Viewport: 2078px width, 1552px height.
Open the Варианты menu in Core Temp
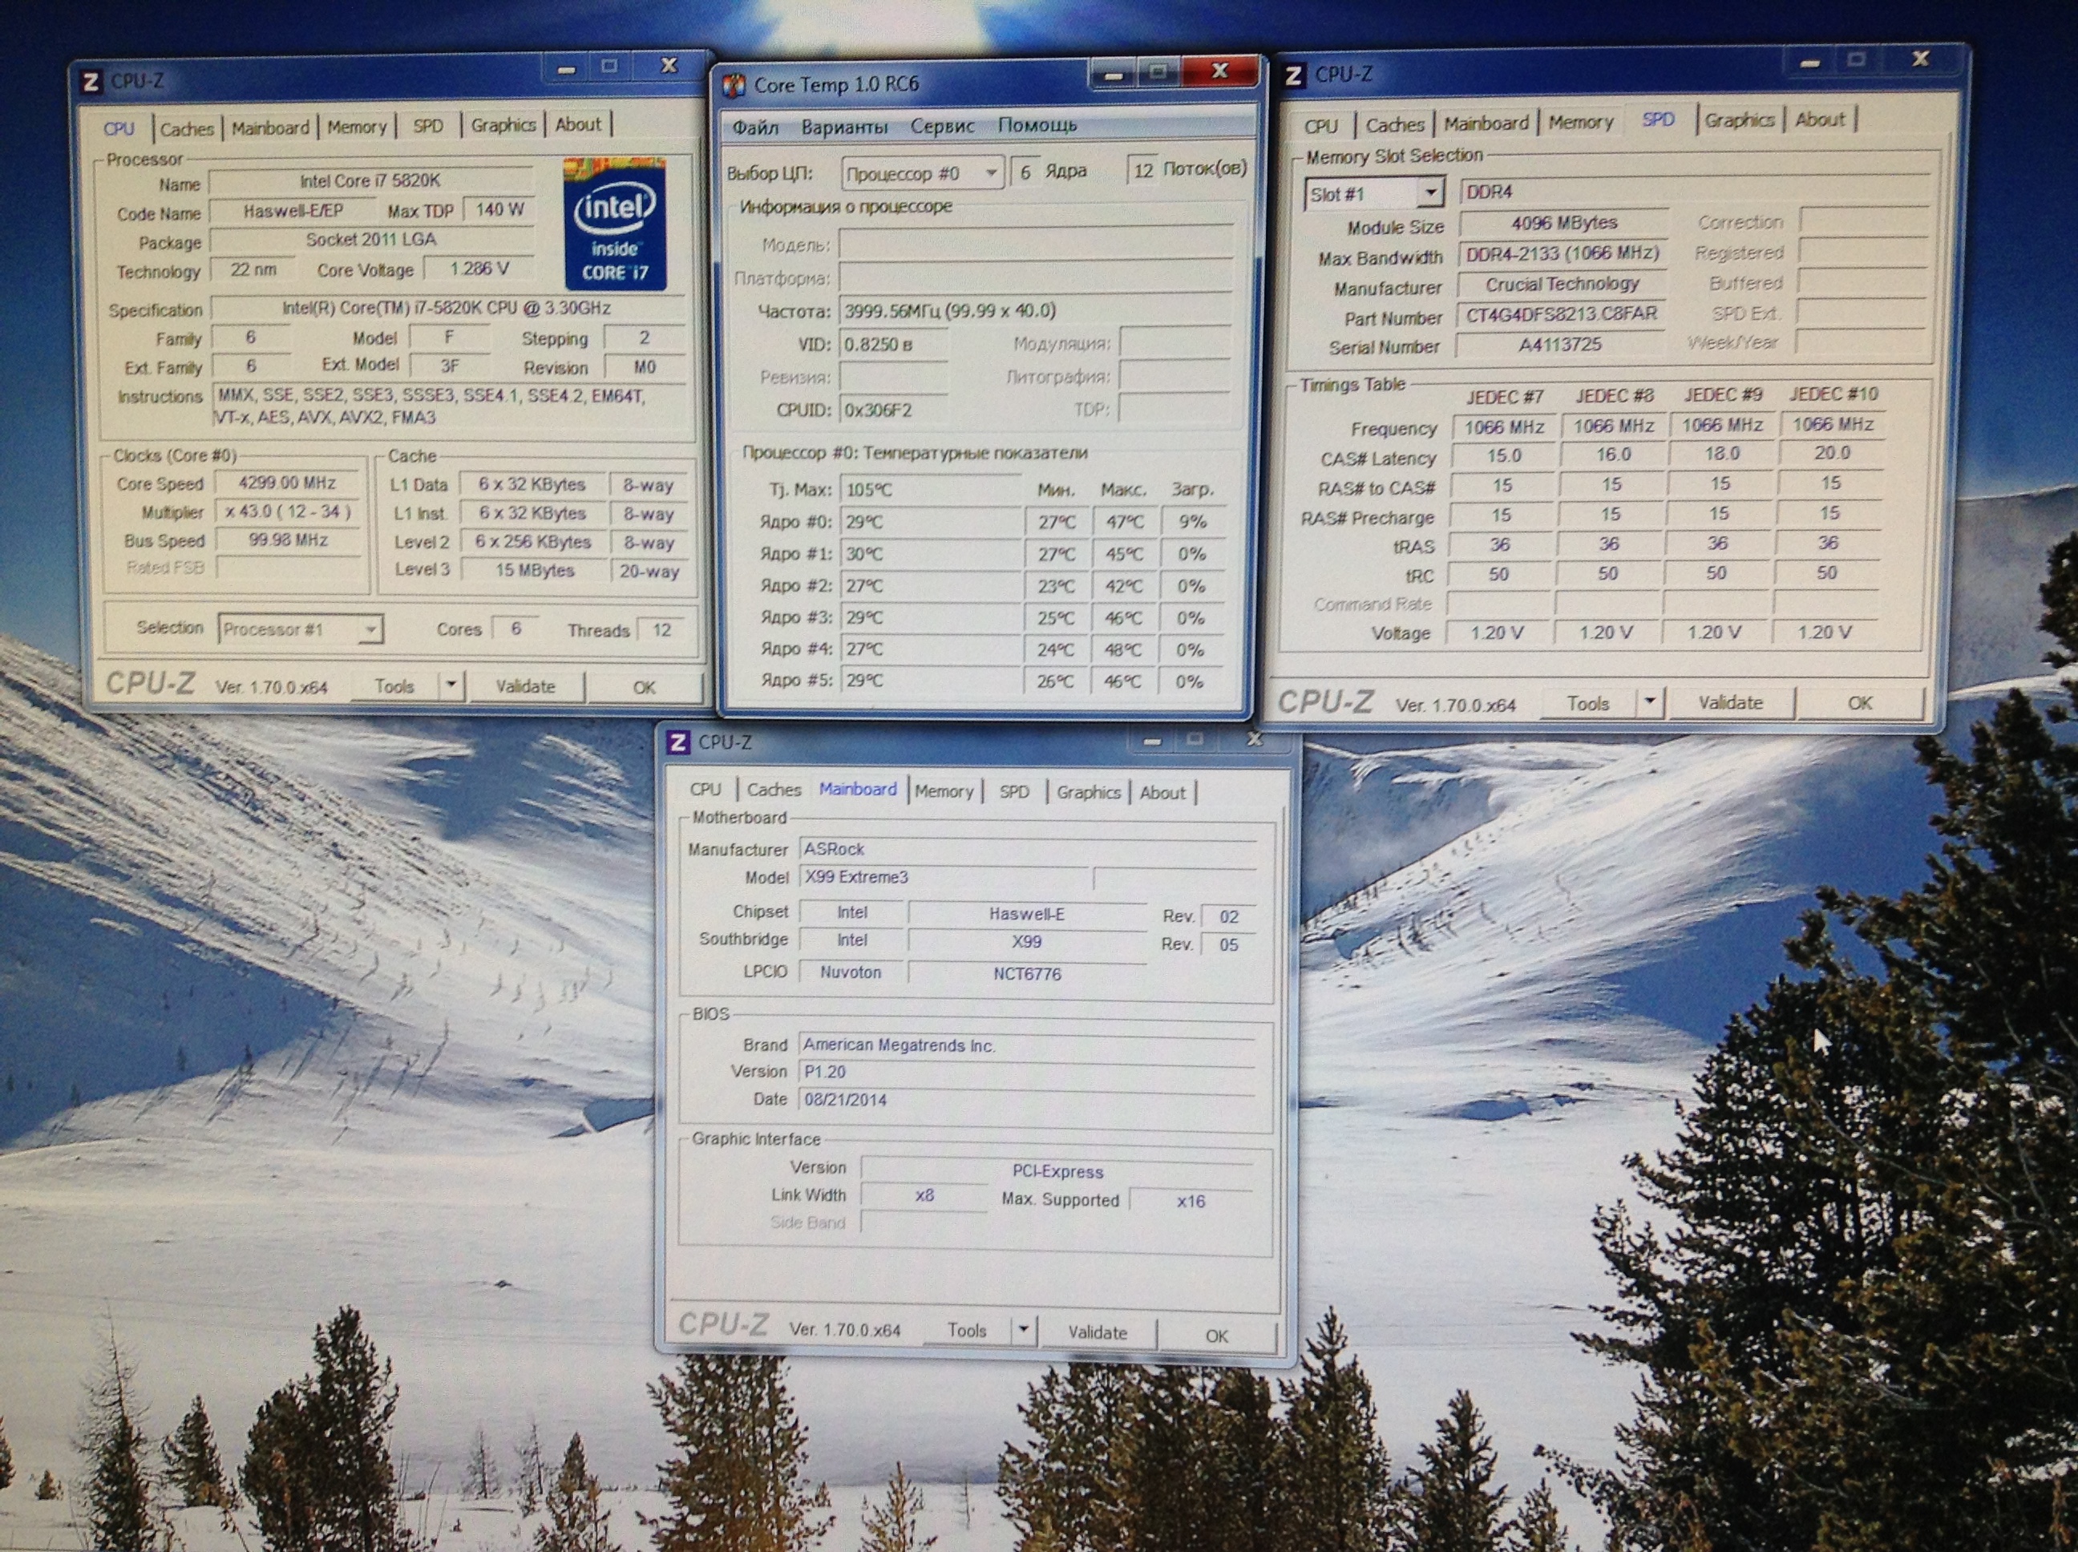click(x=843, y=126)
